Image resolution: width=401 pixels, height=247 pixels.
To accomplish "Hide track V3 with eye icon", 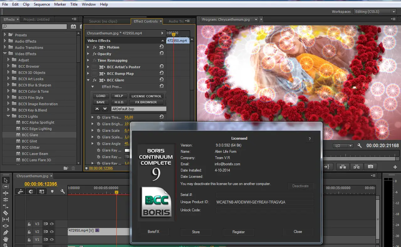I will 52,224.
